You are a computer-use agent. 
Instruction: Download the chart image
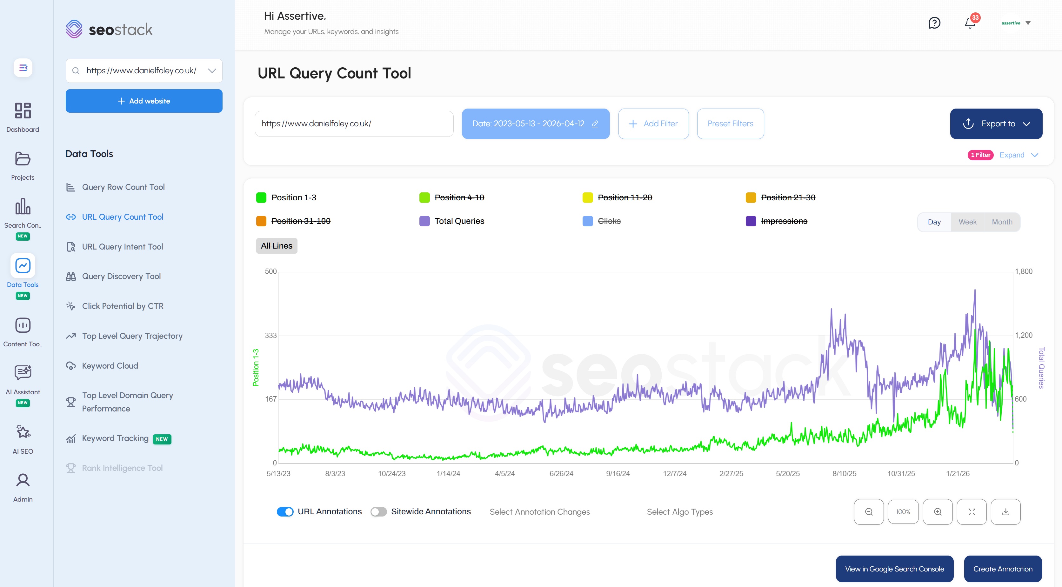click(x=1006, y=511)
